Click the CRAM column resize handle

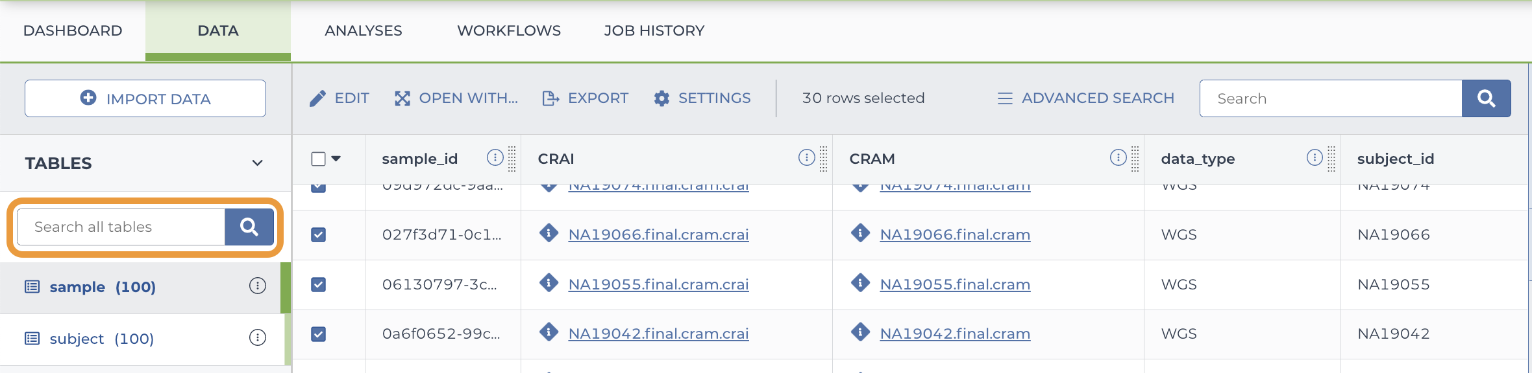click(x=1135, y=159)
